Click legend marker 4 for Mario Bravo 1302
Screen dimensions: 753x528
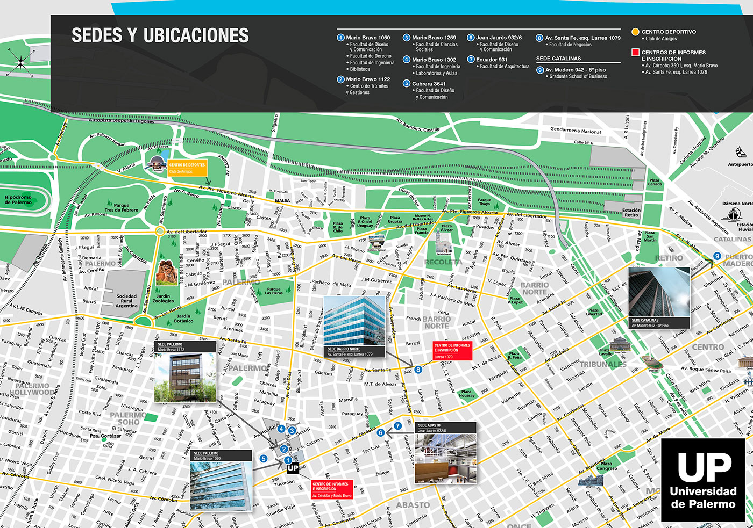click(407, 60)
